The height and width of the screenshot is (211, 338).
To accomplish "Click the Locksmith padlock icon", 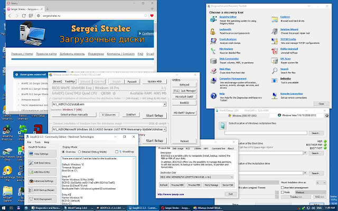I will [x=213, y=32].
